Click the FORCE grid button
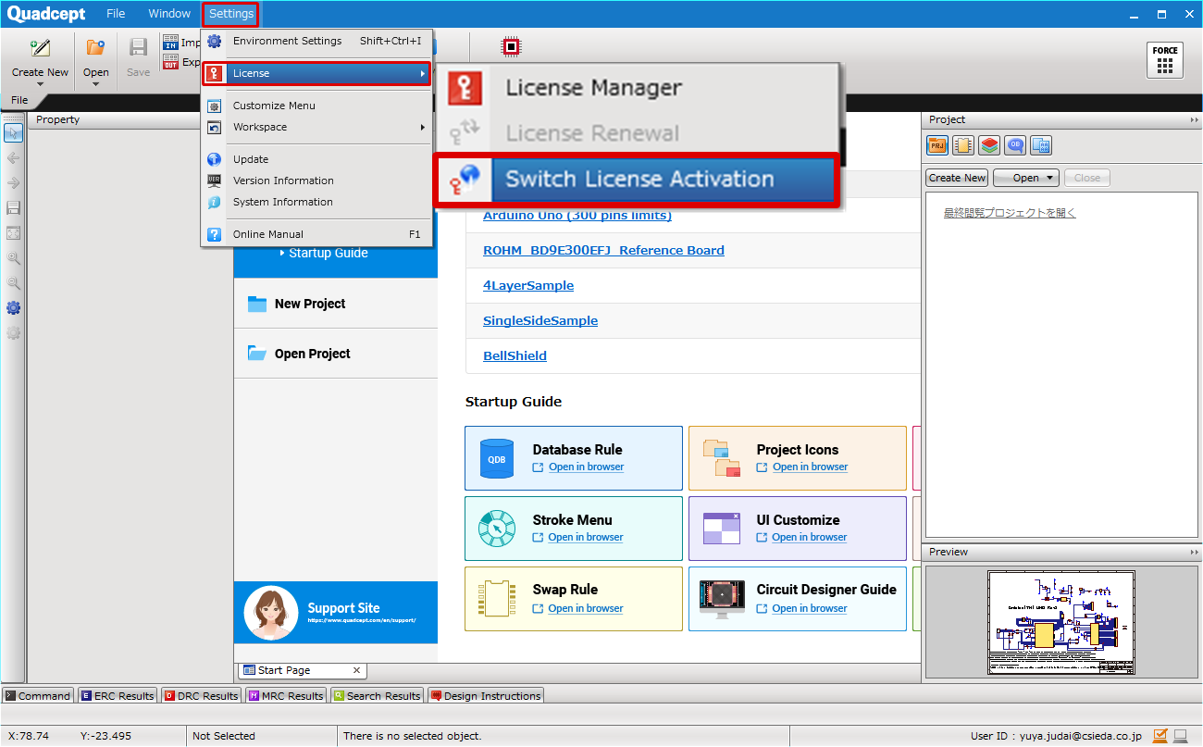The height and width of the screenshot is (747, 1203). 1164,60
